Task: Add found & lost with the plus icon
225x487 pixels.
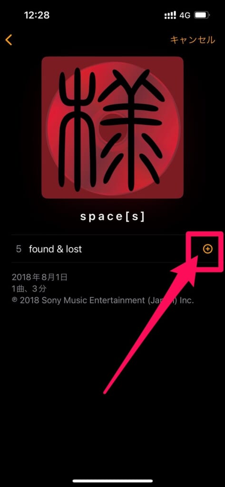Action: pos(207,249)
